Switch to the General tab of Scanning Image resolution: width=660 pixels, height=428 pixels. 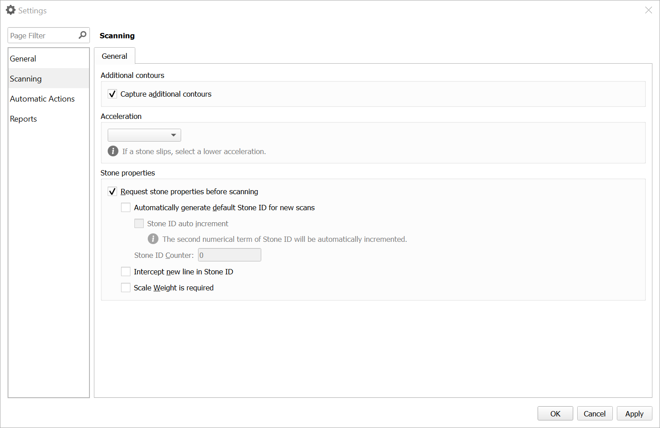pos(114,56)
